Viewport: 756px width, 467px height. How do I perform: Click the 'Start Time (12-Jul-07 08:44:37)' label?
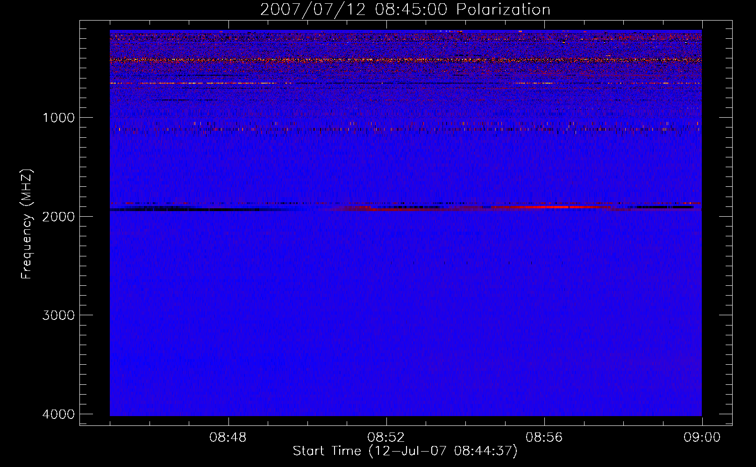[405, 451]
